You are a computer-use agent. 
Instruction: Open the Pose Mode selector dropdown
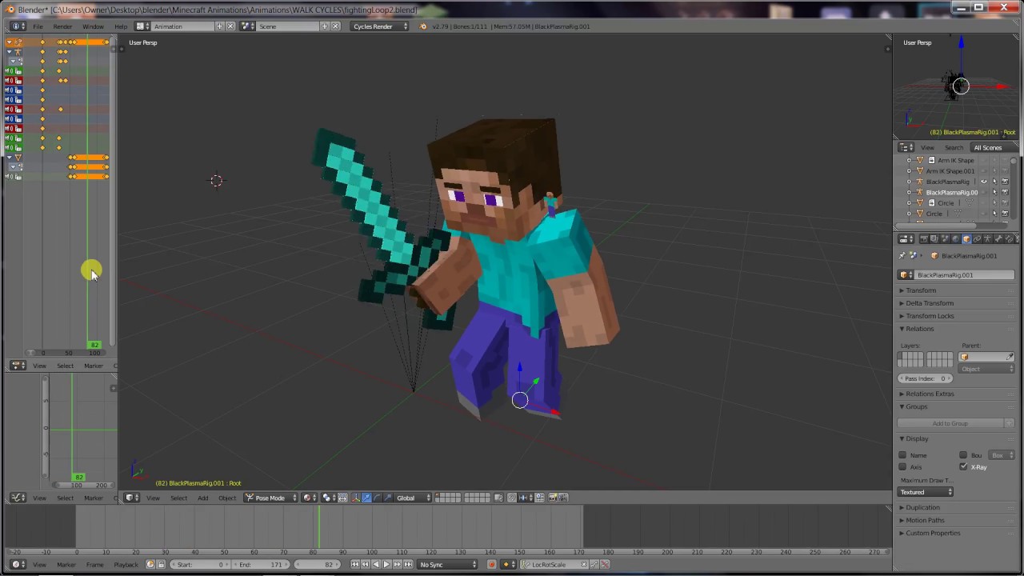point(270,498)
